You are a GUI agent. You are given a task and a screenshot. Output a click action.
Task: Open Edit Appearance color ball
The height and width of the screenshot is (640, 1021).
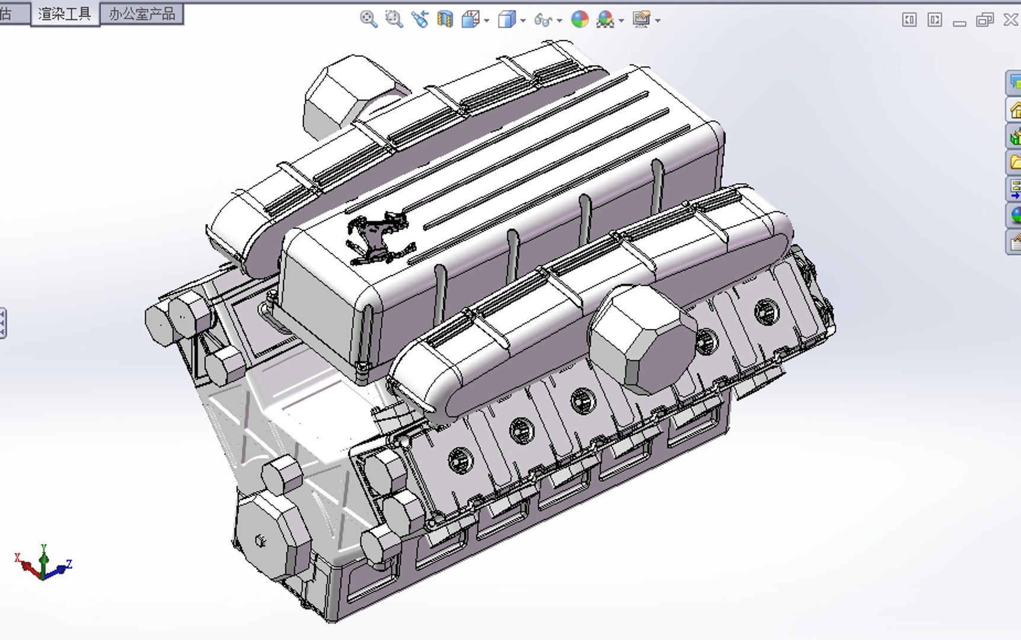pyautogui.click(x=580, y=20)
